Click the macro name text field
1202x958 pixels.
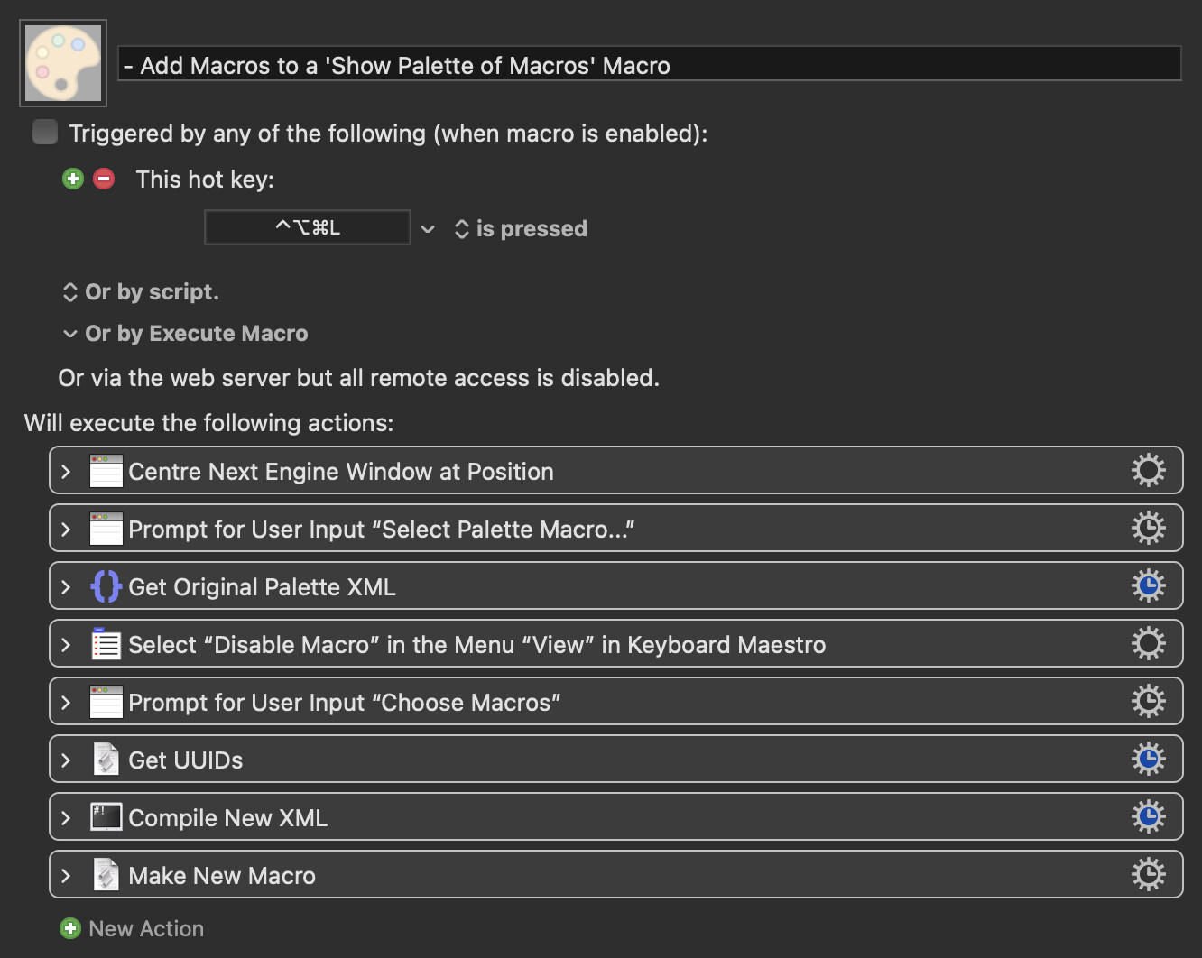[650, 65]
